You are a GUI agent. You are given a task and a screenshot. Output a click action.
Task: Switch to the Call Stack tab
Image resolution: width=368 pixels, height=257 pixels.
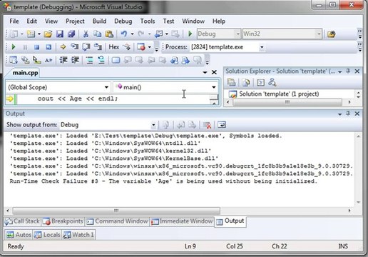[x=22, y=221]
